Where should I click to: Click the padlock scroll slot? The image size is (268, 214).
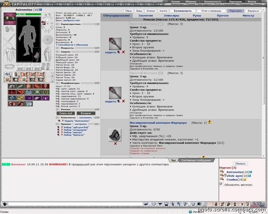click(16, 74)
